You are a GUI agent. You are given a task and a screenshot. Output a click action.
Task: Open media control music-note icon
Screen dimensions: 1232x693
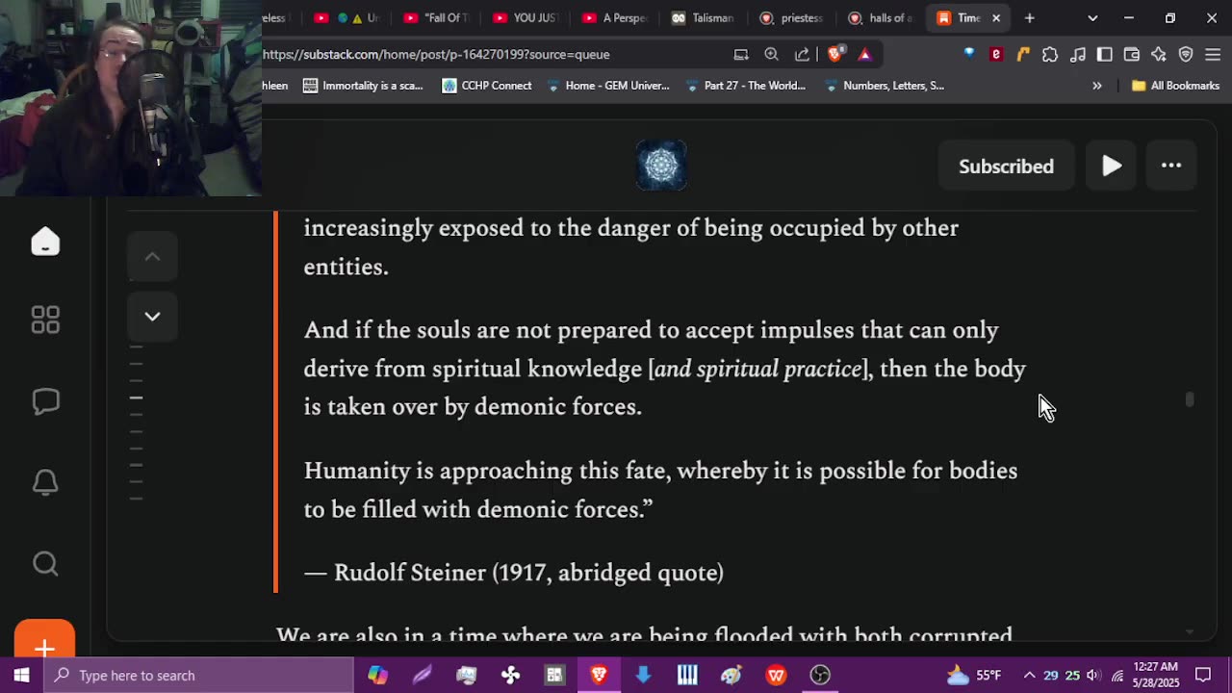1078,54
